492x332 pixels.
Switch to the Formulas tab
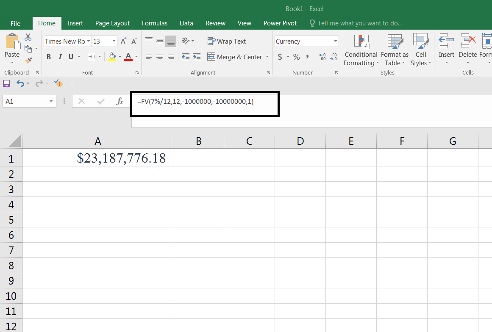tap(154, 23)
